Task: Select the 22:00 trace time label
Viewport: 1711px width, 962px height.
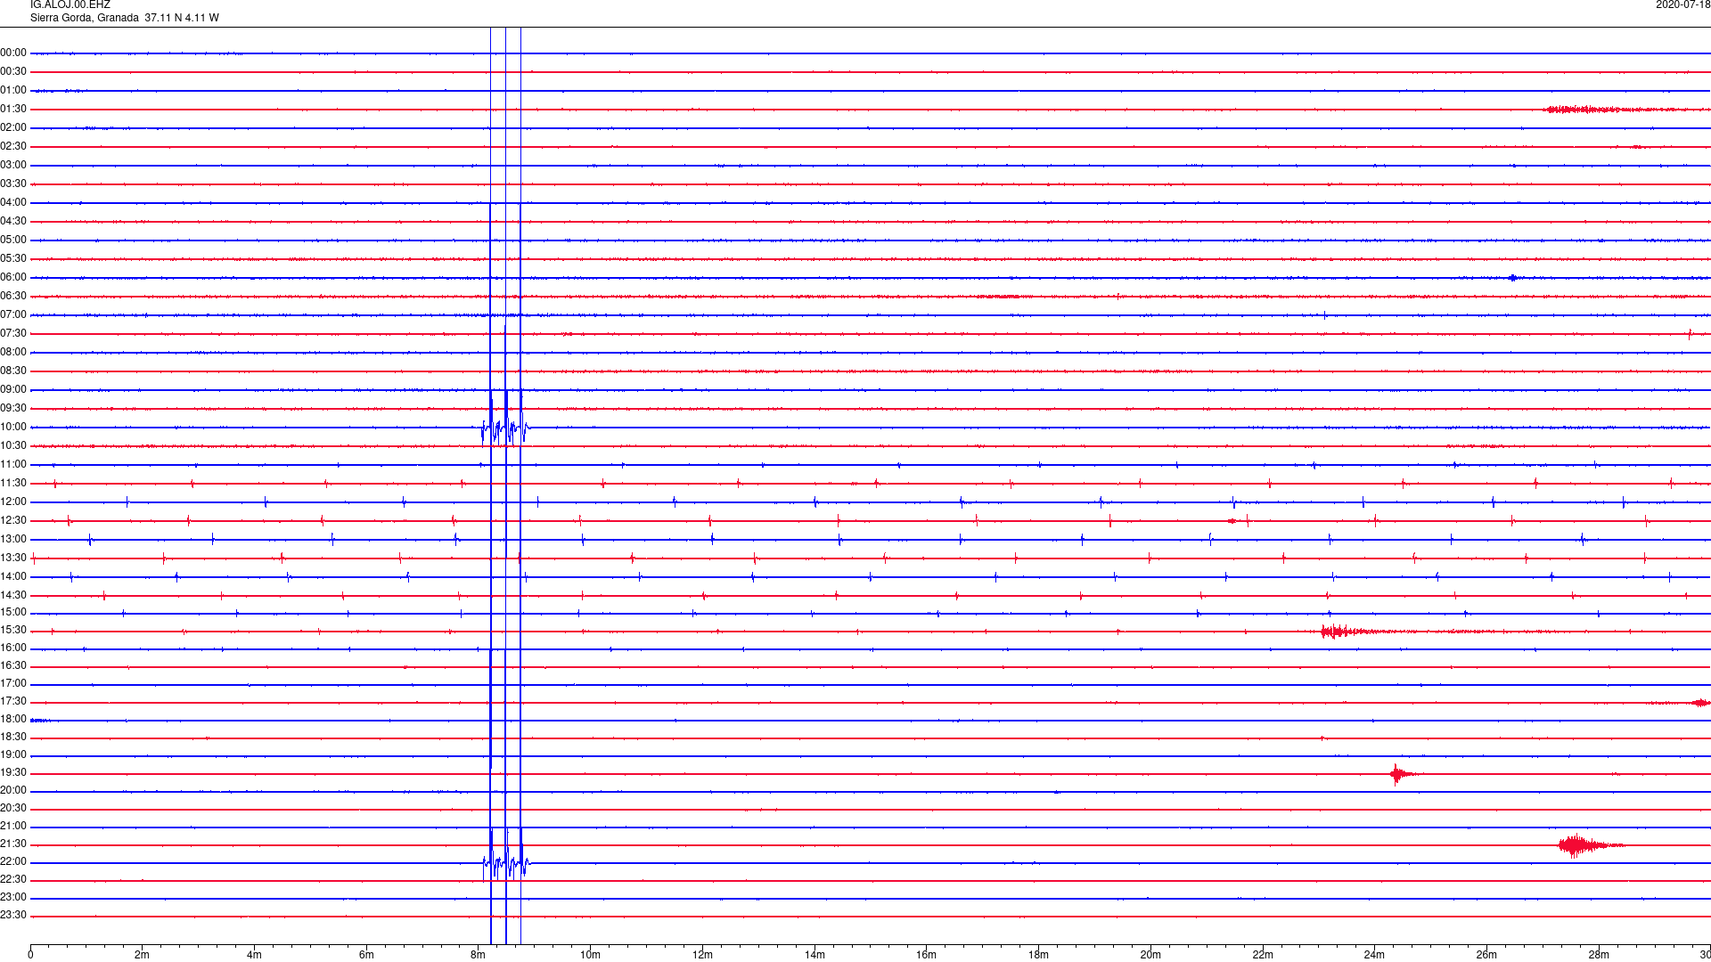Action: click(x=13, y=862)
